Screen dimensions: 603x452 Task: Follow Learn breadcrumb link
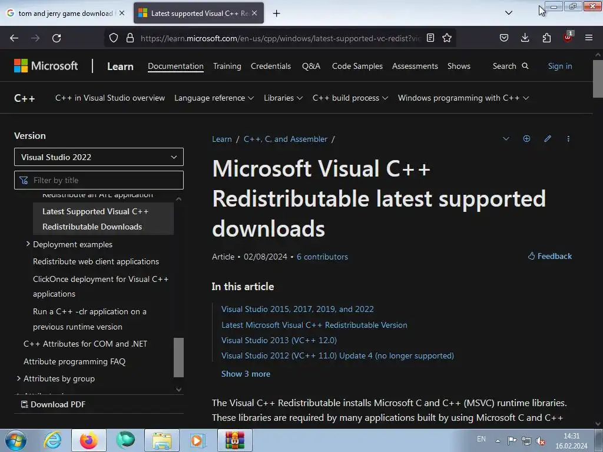pyautogui.click(x=222, y=139)
